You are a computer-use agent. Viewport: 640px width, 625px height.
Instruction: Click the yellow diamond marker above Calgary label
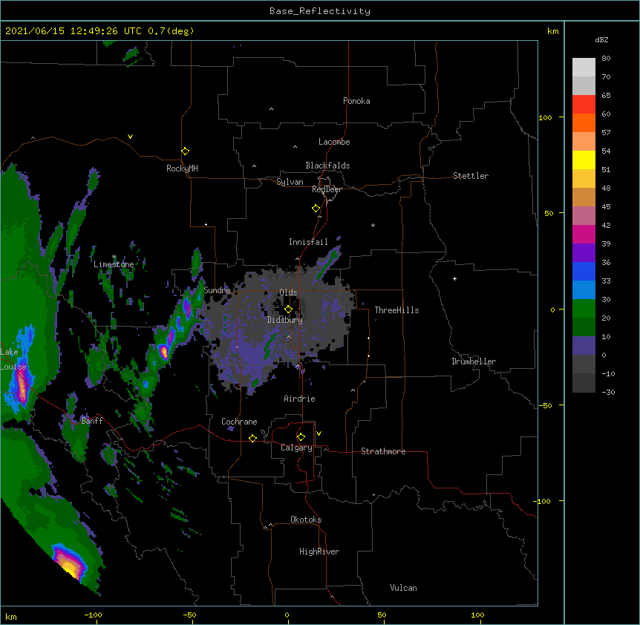301,437
